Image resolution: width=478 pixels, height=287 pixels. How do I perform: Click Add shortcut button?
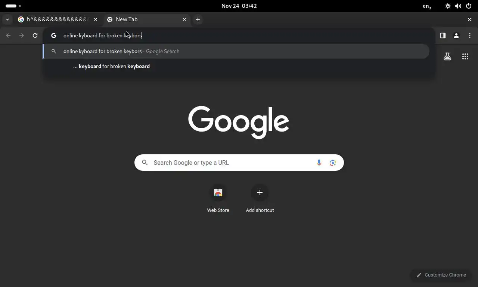[x=260, y=199]
